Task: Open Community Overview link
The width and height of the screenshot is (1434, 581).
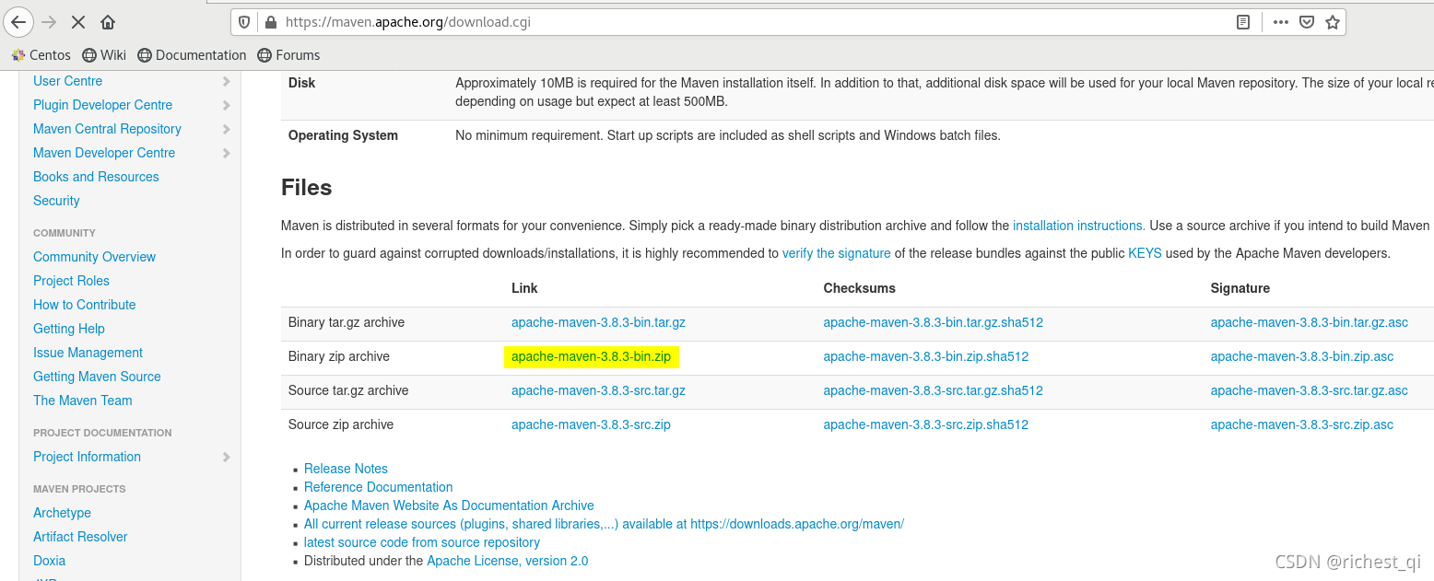Action: [x=94, y=257]
